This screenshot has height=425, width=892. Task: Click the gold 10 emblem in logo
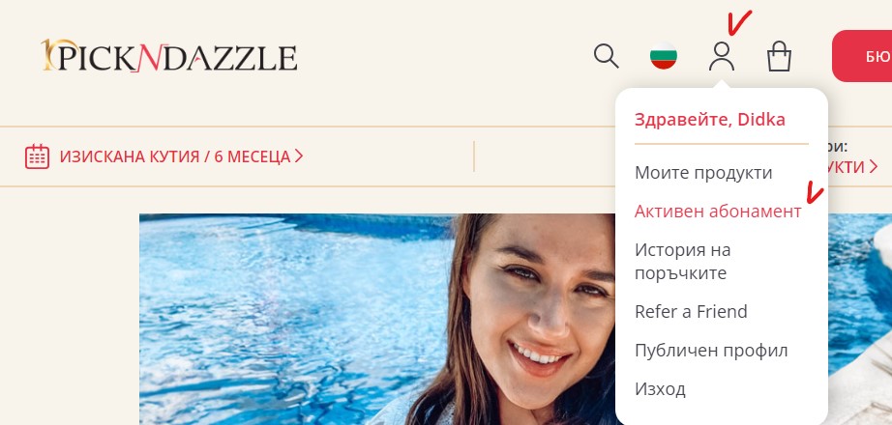pos(55,54)
